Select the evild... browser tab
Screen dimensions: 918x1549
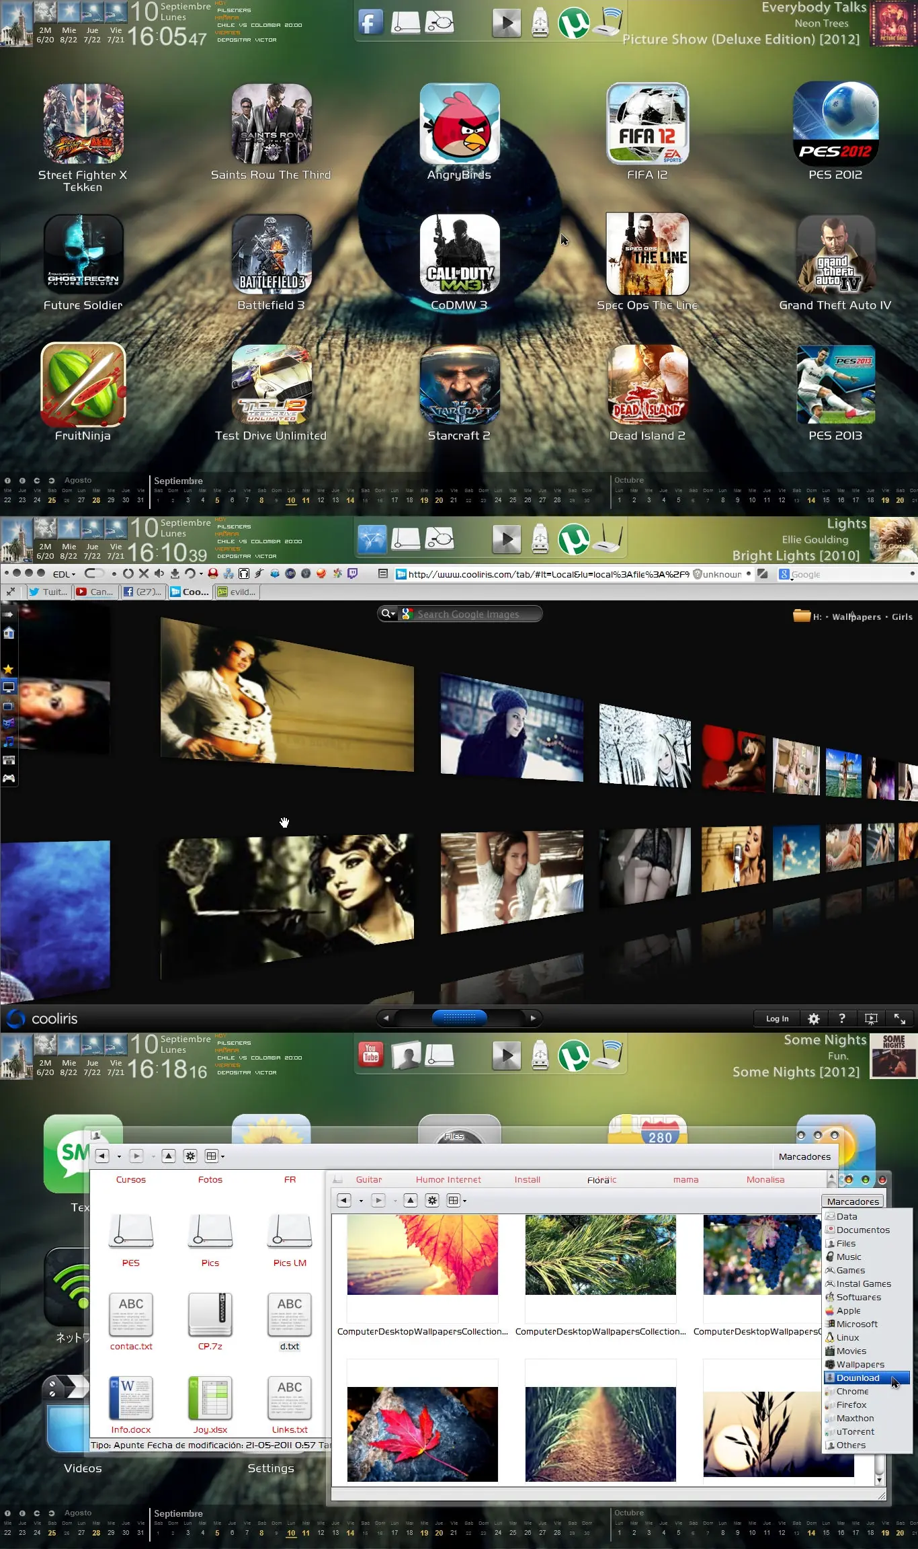tap(237, 592)
